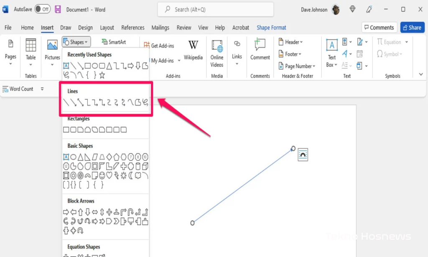The image size is (428, 257).
Task: Click the pen ribbon display icon
Action: coord(369,9)
